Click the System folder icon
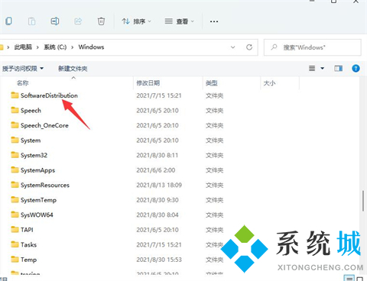 click(15, 140)
